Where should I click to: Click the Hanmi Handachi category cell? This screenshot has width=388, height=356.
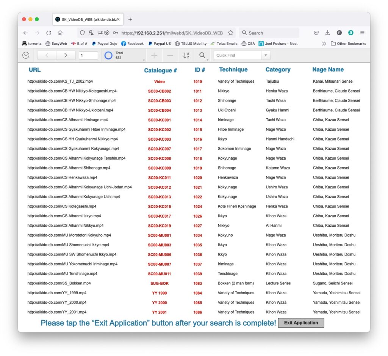click(x=280, y=139)
